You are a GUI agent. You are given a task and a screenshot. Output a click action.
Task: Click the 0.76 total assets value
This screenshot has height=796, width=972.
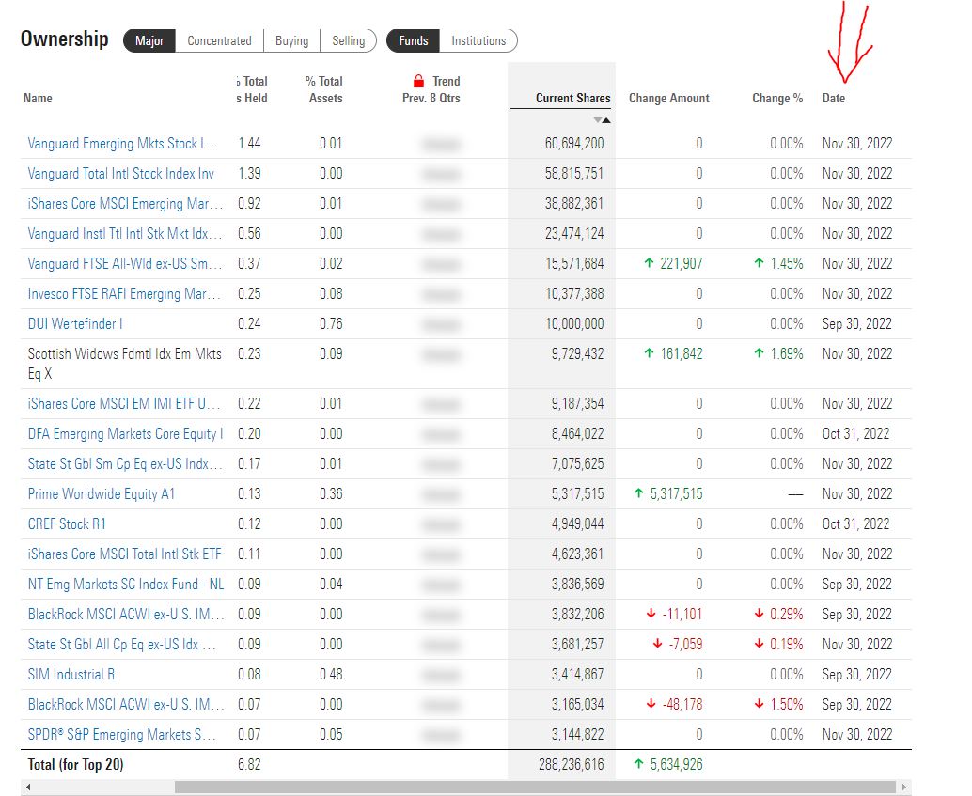[331, 324]
